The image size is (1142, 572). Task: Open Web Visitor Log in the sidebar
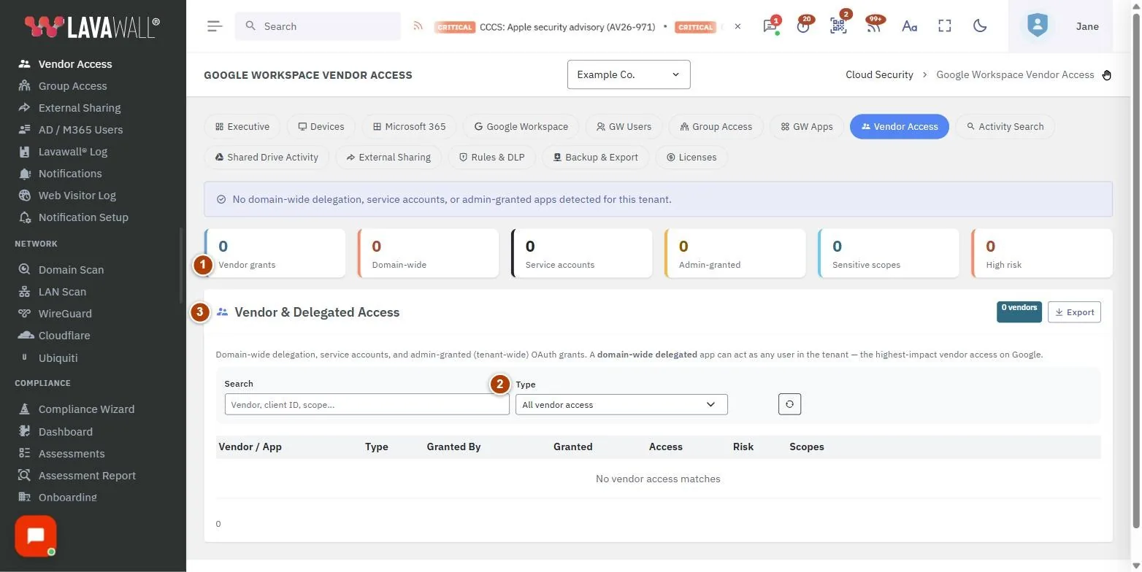point(77,196)
